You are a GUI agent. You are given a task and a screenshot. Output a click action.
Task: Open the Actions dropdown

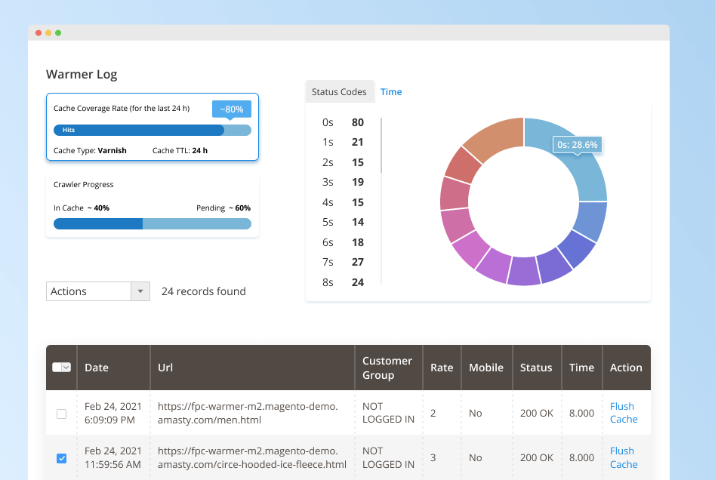(89, 291)
